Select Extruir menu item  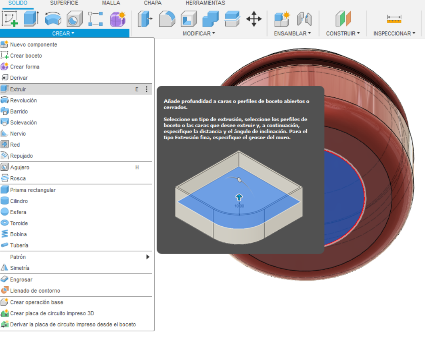point(76,89)
